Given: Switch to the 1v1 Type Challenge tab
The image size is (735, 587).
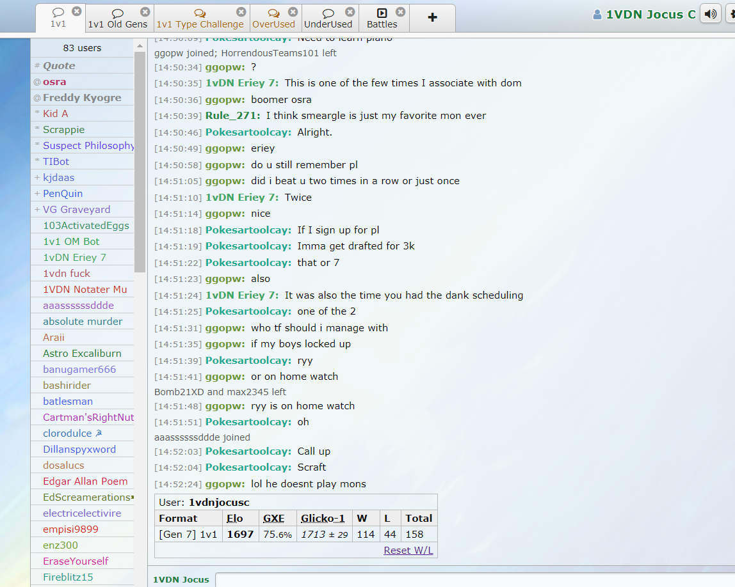Looking at the screenshot, I should (200, 19).
